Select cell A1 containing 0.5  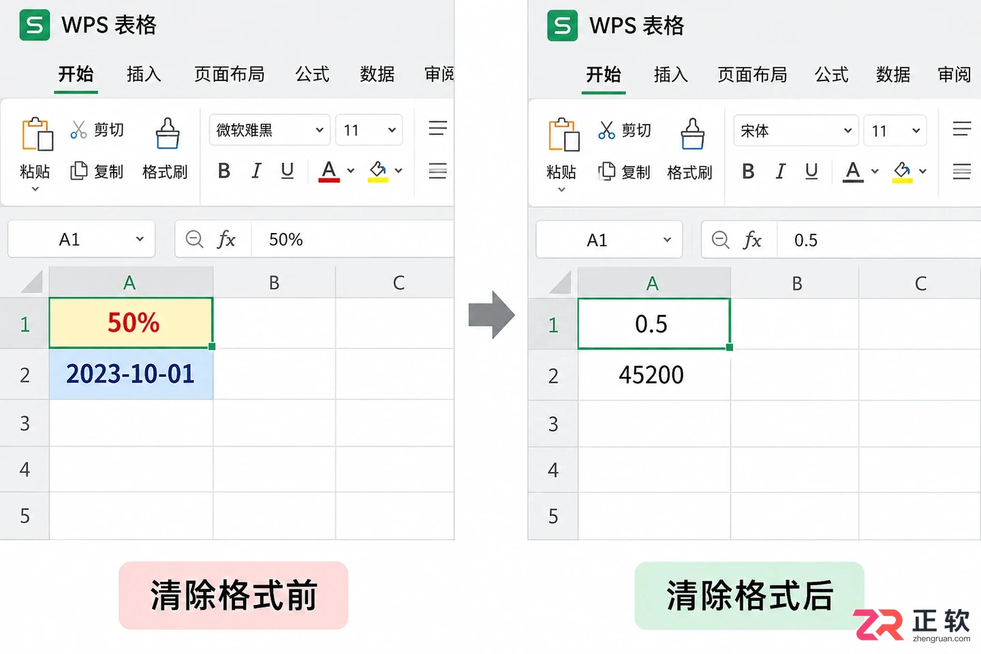[x=654, y=324]
